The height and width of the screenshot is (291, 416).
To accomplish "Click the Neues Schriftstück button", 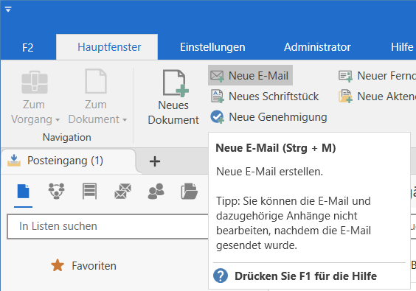I will [265, 97].
